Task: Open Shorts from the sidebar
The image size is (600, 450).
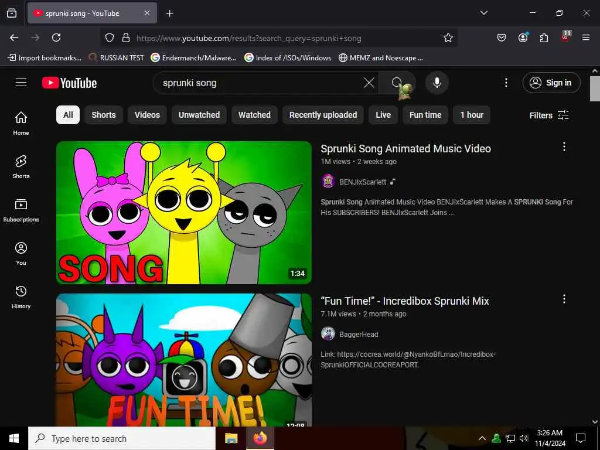Action: 21,167
